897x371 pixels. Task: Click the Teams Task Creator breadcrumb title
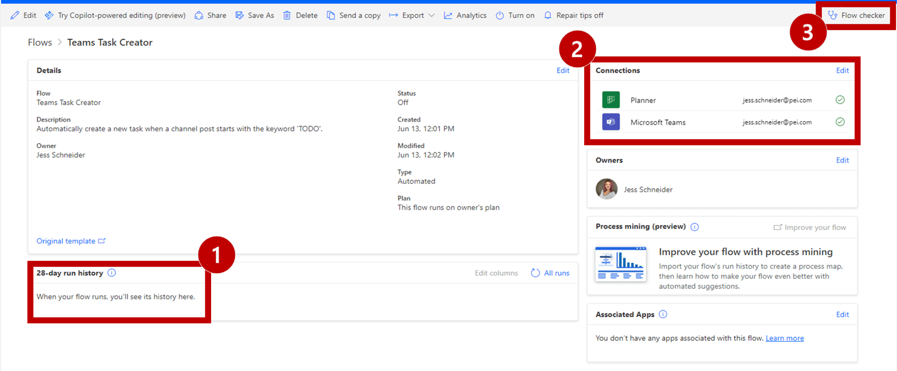click(110, 42)
